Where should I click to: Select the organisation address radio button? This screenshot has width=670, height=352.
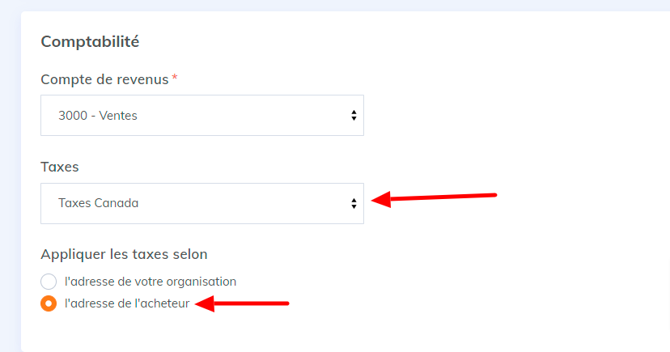(x=49, y=282)
